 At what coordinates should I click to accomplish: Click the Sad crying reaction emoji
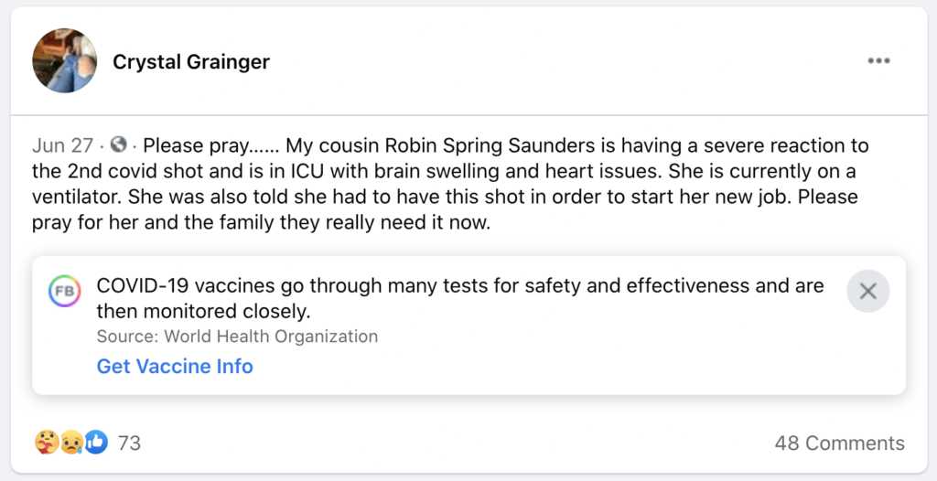tap(71, 443)
